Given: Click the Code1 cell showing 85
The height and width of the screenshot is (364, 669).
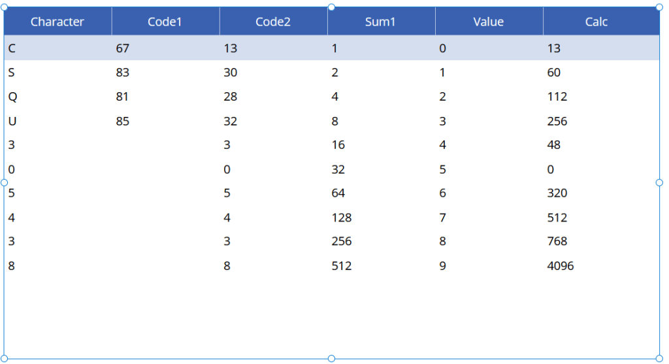Looking at the screenshot, I should (x=122, y=121).
